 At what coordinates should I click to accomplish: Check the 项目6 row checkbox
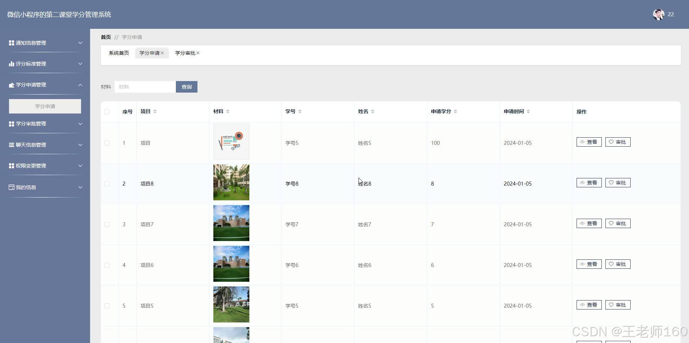107,265
